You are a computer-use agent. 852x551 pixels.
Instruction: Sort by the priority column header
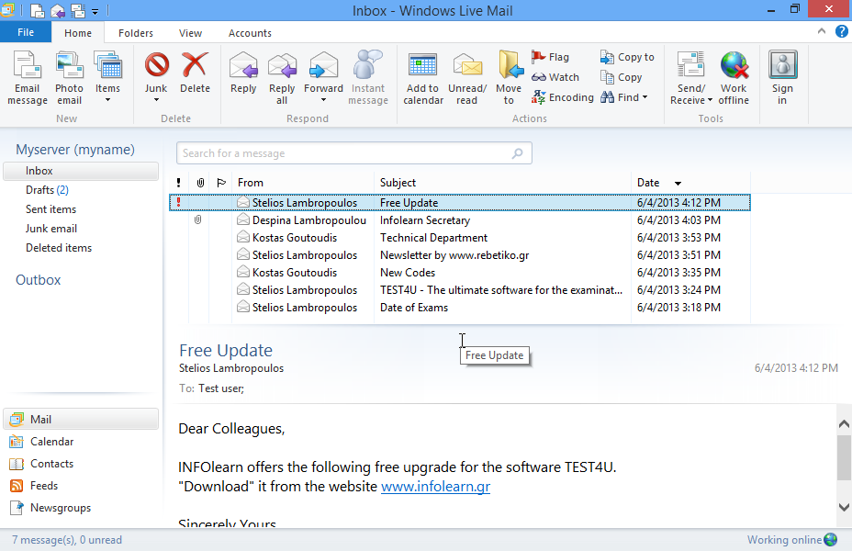click(179, 183)
